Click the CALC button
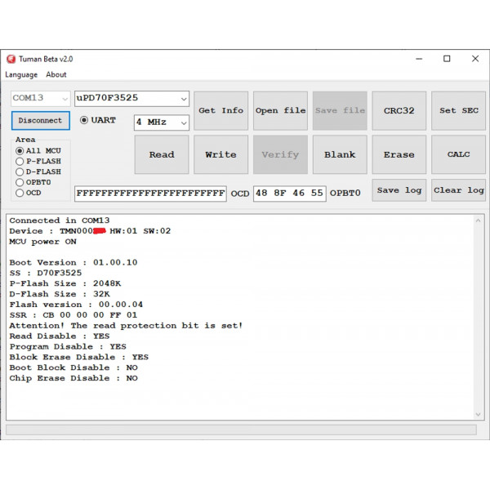Screen dimensions: 490x490 458,154
